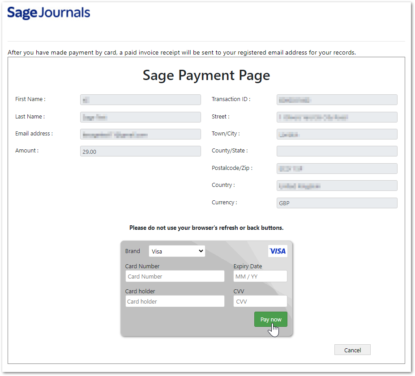Click the Expiry Date label
The width and height of the screenshot is (415, 376).
pos(248,266)
